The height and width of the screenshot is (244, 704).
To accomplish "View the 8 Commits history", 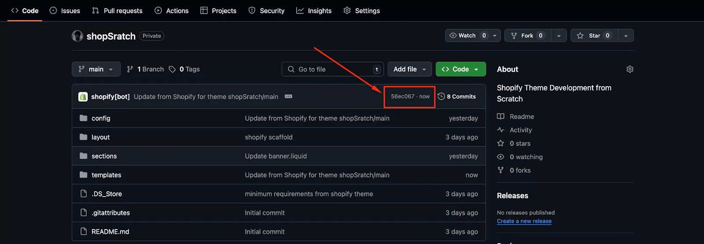I will click(x=457, y=96).
